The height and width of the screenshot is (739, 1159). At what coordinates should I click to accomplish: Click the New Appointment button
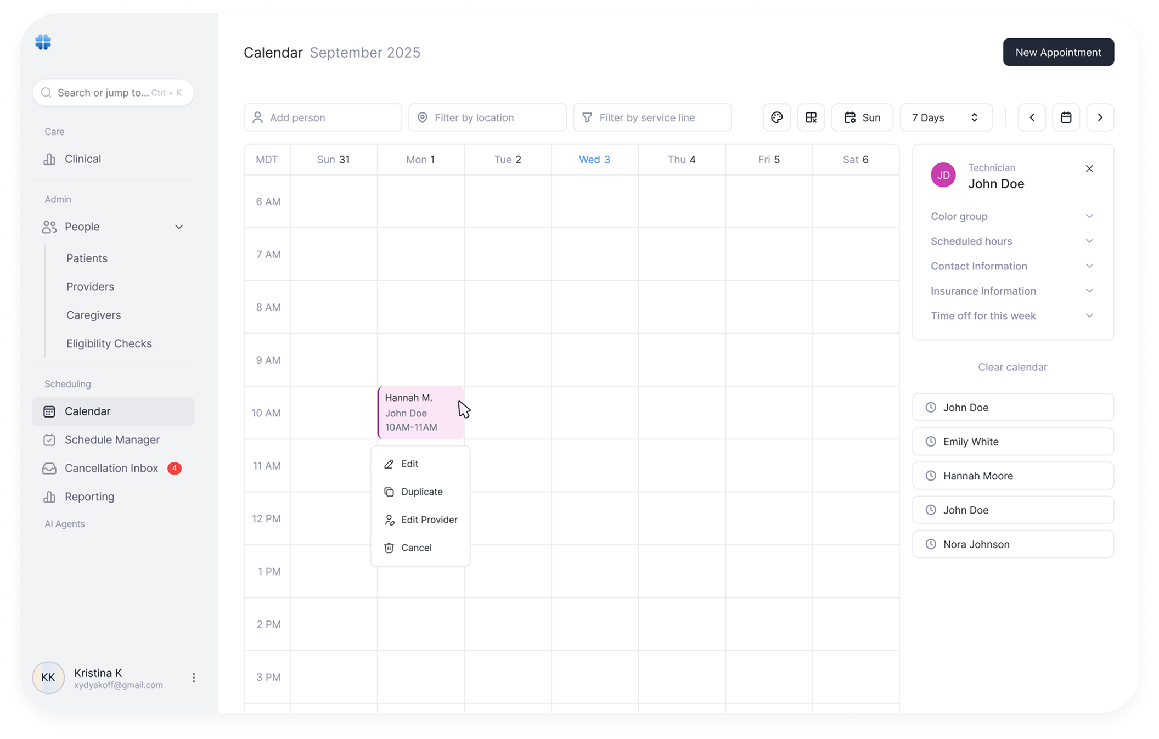(x=1058, y=52)
